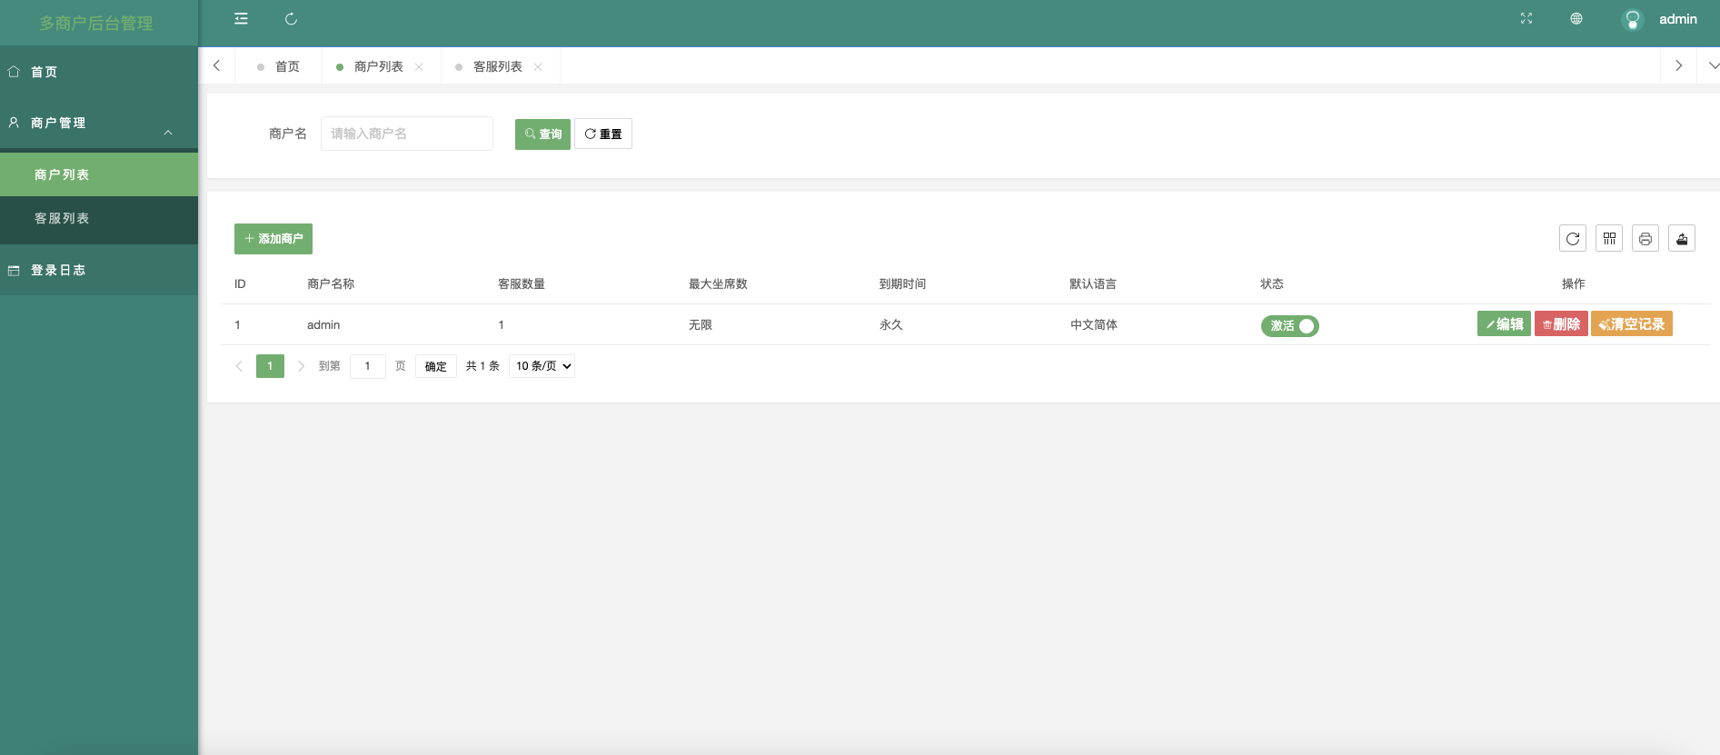1720x755 pixels.
Task: Enter fullscreen mode via top-right icon
Action: tap(1526, 19)
